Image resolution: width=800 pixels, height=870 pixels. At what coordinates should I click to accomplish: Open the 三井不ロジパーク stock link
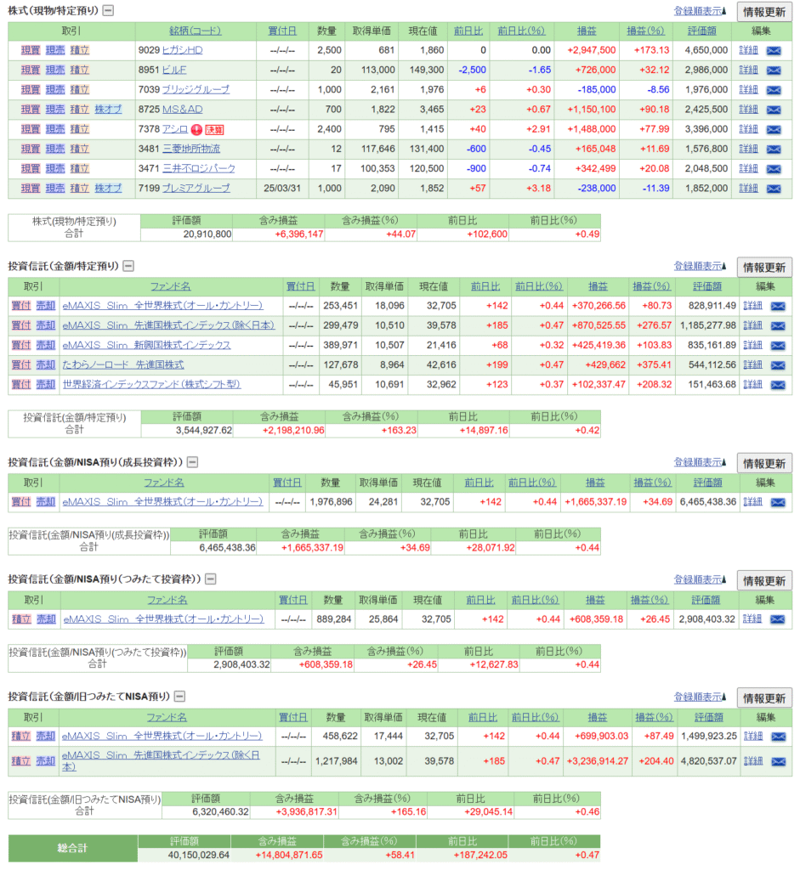pyautogui.click(x=199, y=168)
